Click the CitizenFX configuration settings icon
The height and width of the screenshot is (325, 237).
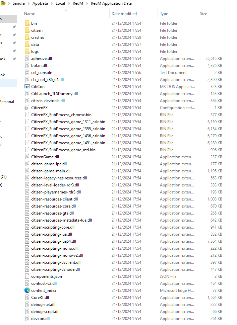pos(27,108)
